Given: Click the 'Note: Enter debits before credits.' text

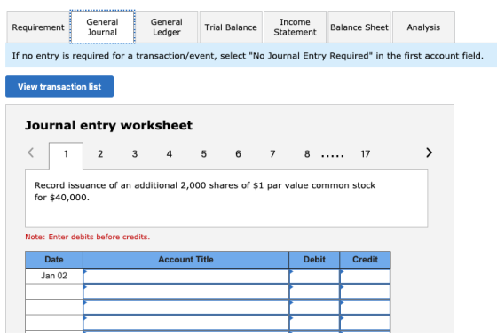Looking at the screenshot, I should click(x=88, y=237).
